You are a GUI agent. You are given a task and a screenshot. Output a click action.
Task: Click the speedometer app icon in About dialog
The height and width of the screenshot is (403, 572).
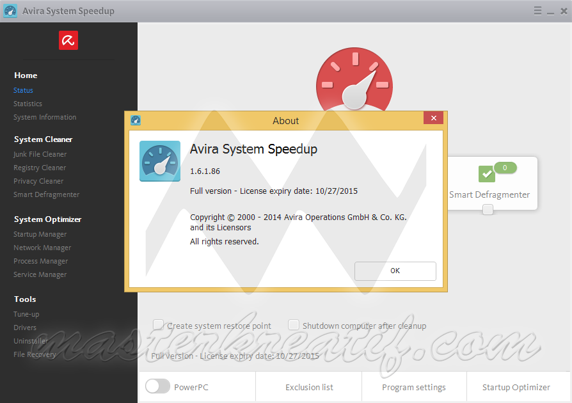pyautogui.click(x=160, y=161)
